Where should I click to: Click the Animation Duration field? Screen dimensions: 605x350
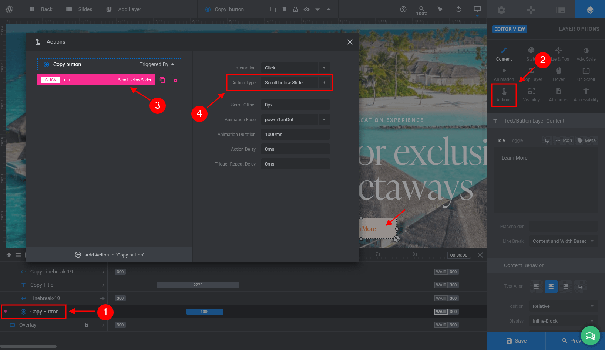click(x=295, y=135)
